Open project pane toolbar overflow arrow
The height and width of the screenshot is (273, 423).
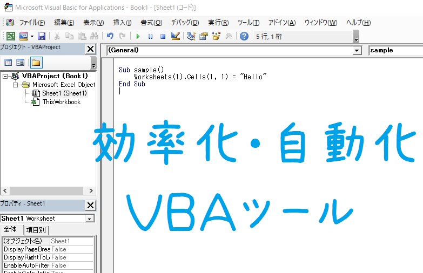point(93,63)
